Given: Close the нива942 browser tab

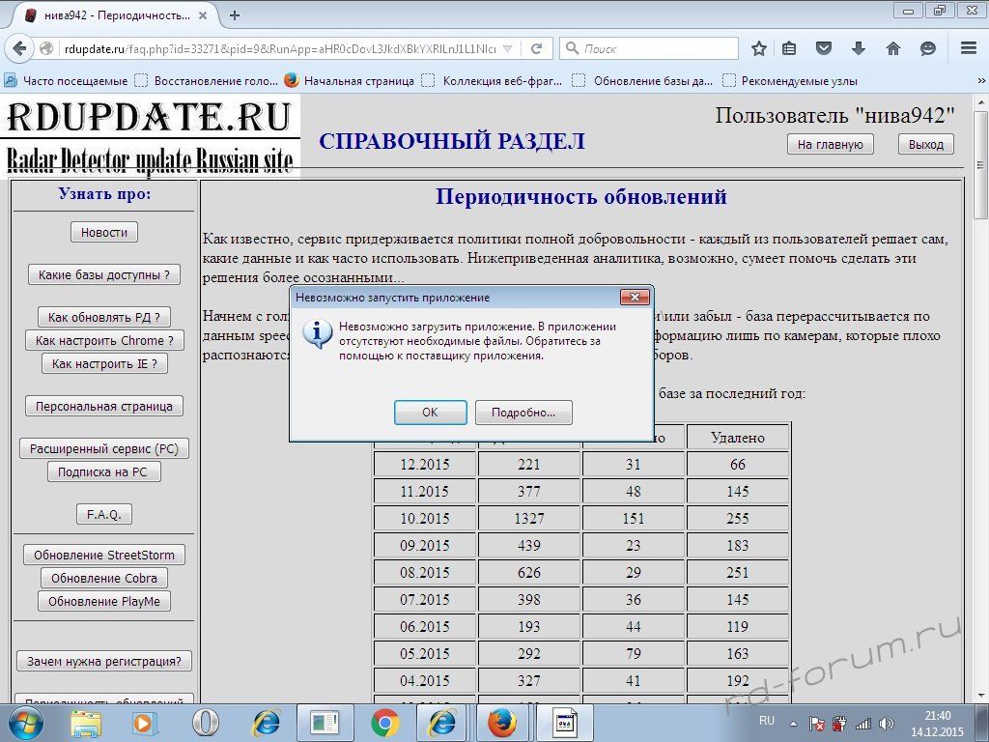Looking at the screenshot, I should click(x=203, y=15).
